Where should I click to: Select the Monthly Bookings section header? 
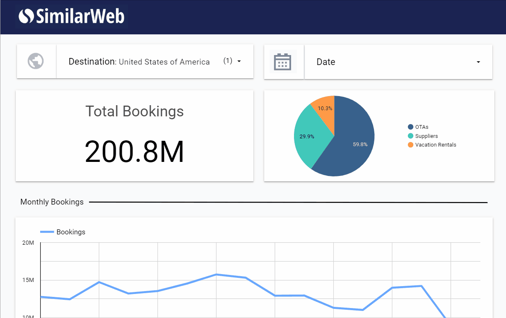coord(52,202)
